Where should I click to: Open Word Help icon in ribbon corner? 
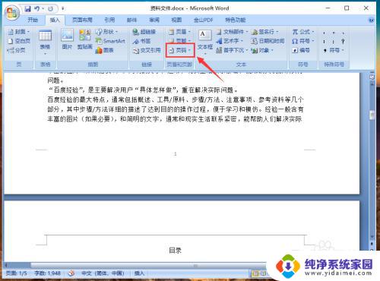(371, 20)
